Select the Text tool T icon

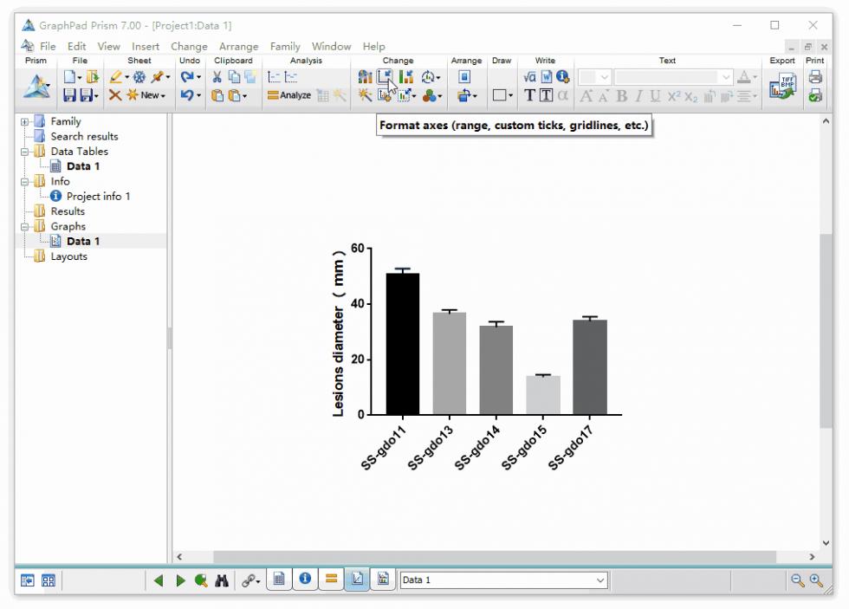529,95
